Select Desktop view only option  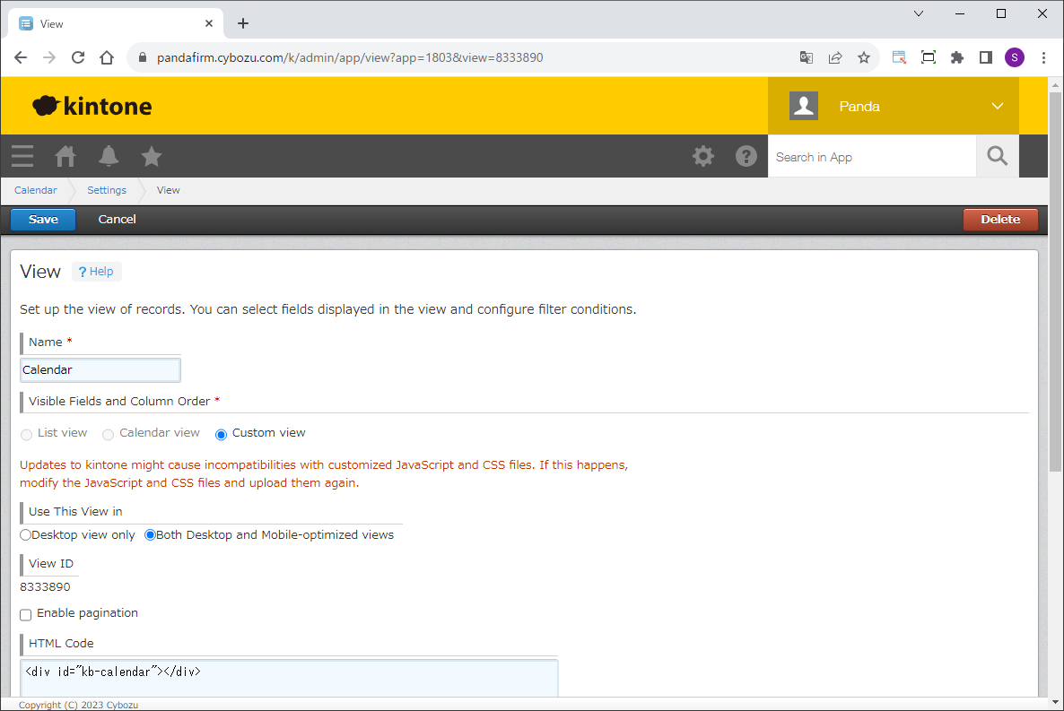coord(26,535)
